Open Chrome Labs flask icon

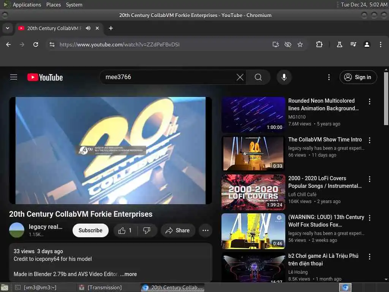click(x=339, y=44)
